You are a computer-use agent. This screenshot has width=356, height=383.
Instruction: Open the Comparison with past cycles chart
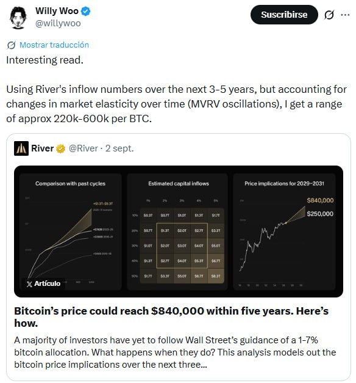pyautogui.click(x=71, y=232)
